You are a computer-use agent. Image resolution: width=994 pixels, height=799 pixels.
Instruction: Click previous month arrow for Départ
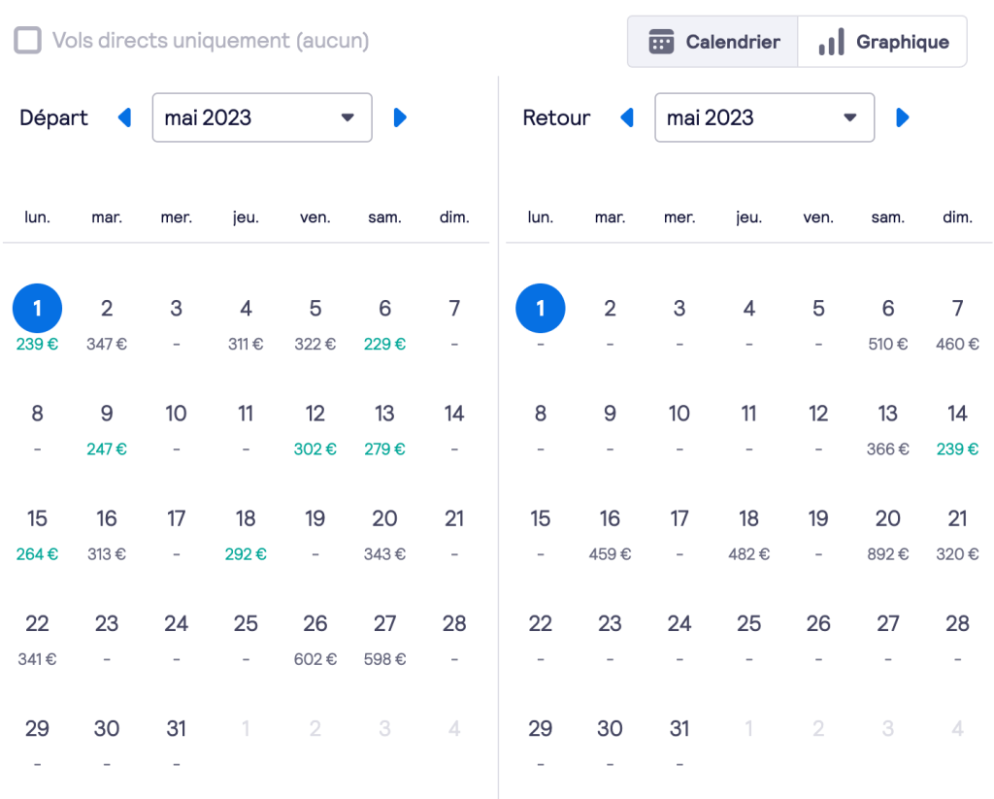pyautogui.click(x=124, y=117)
